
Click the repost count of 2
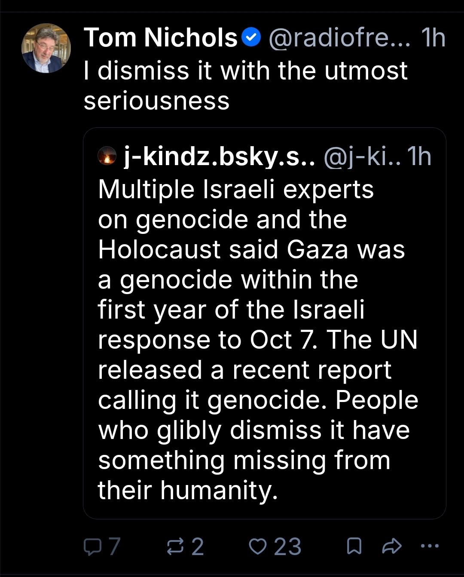coord(197,546)
